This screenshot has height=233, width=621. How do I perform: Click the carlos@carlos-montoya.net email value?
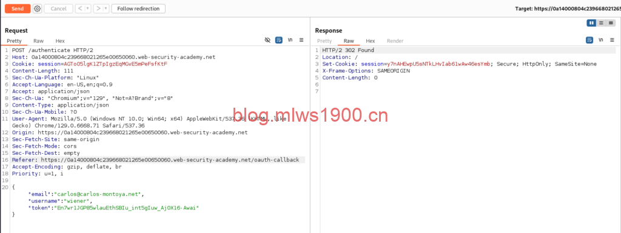[98, 194]
